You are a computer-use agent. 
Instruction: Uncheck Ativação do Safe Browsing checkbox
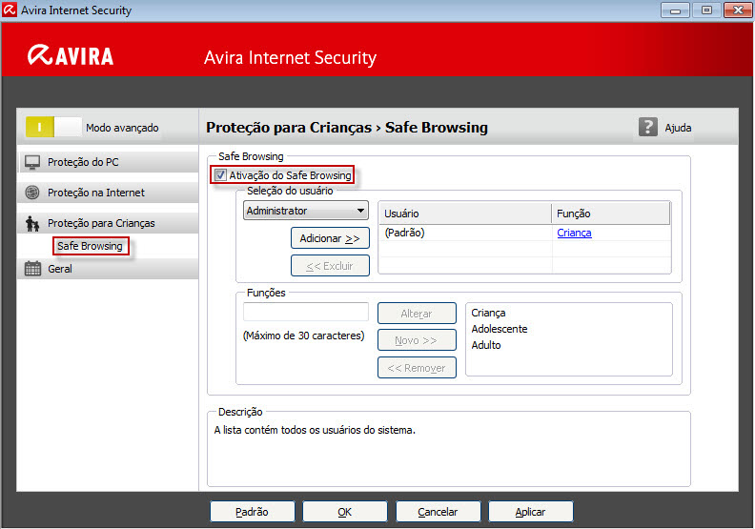[x=220, y=175]
